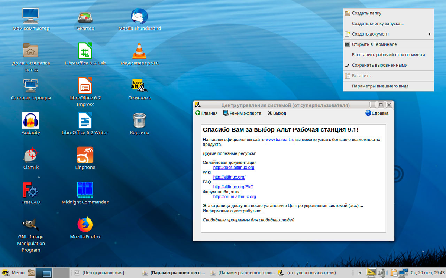
Task: Open the http://altlinux.org/FAQ link
Action: (x=233, y=187)
